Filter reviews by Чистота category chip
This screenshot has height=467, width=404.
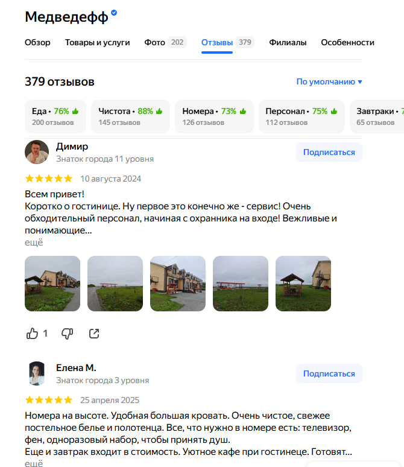(x=130, y=116)
